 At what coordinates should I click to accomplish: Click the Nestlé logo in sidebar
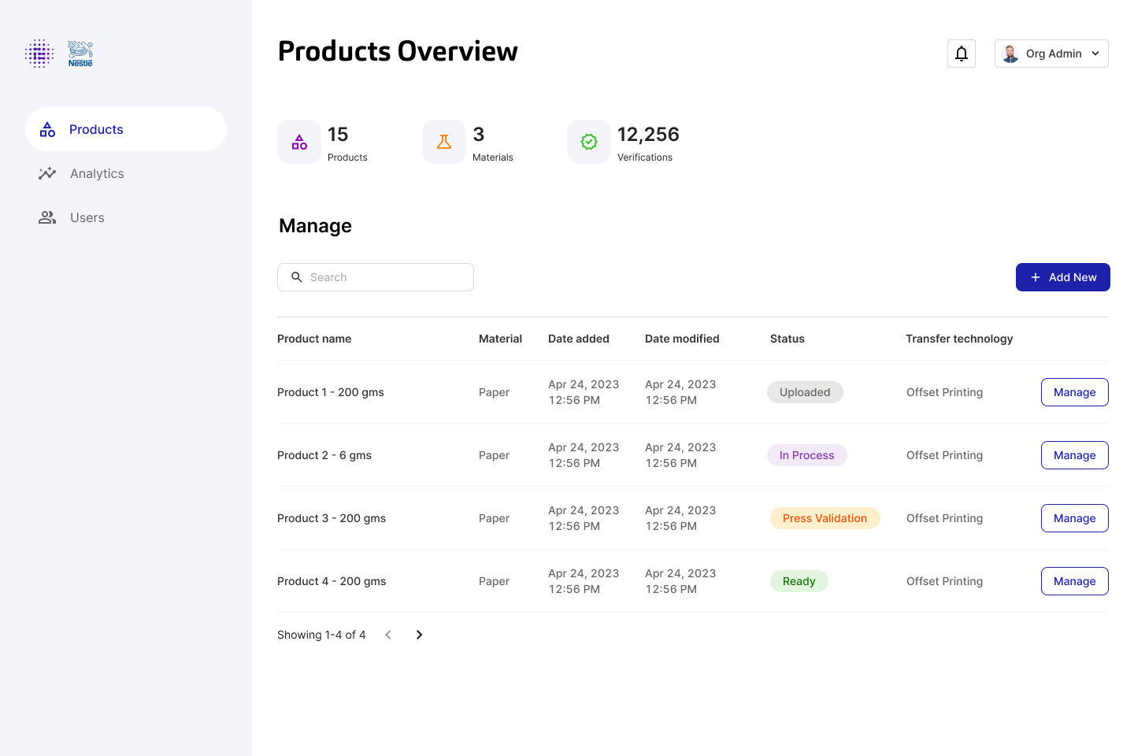pyautogui.click(x=80, y=54)
